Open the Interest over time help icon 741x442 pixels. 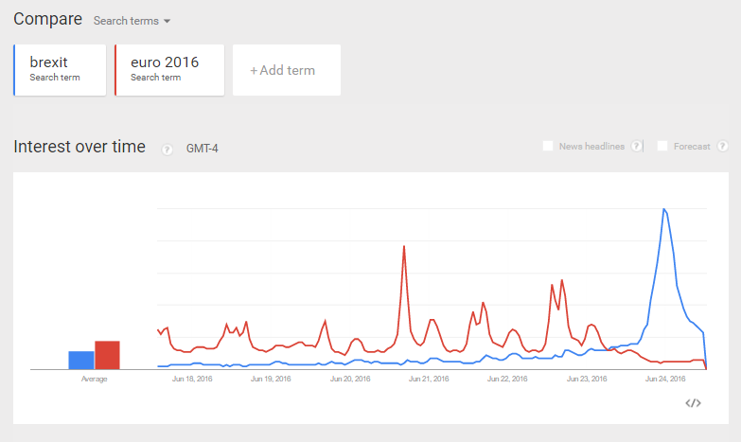(x=167, y=150)
